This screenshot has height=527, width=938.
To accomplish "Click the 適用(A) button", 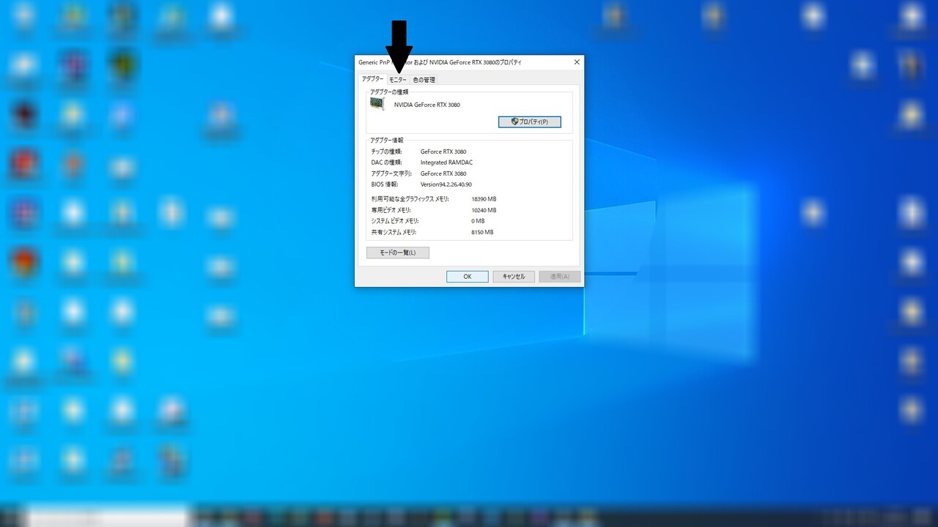I will pos(560,277).
